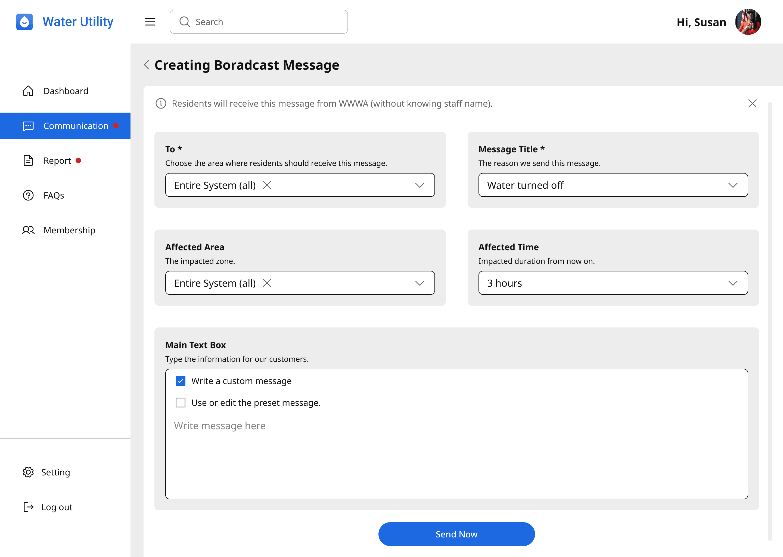Click the Write message here text area
Viewport: 783px width, 557px height.
[456, 456]
